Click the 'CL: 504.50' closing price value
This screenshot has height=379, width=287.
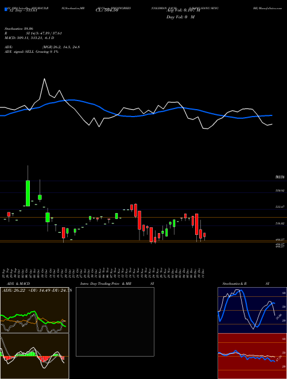[107, 10]
